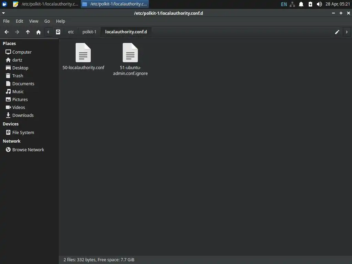Image resolution: width=352 pixels, height=264 pixels.
Task: Open Computer in Places sidebar
Action: pos(22,52)
